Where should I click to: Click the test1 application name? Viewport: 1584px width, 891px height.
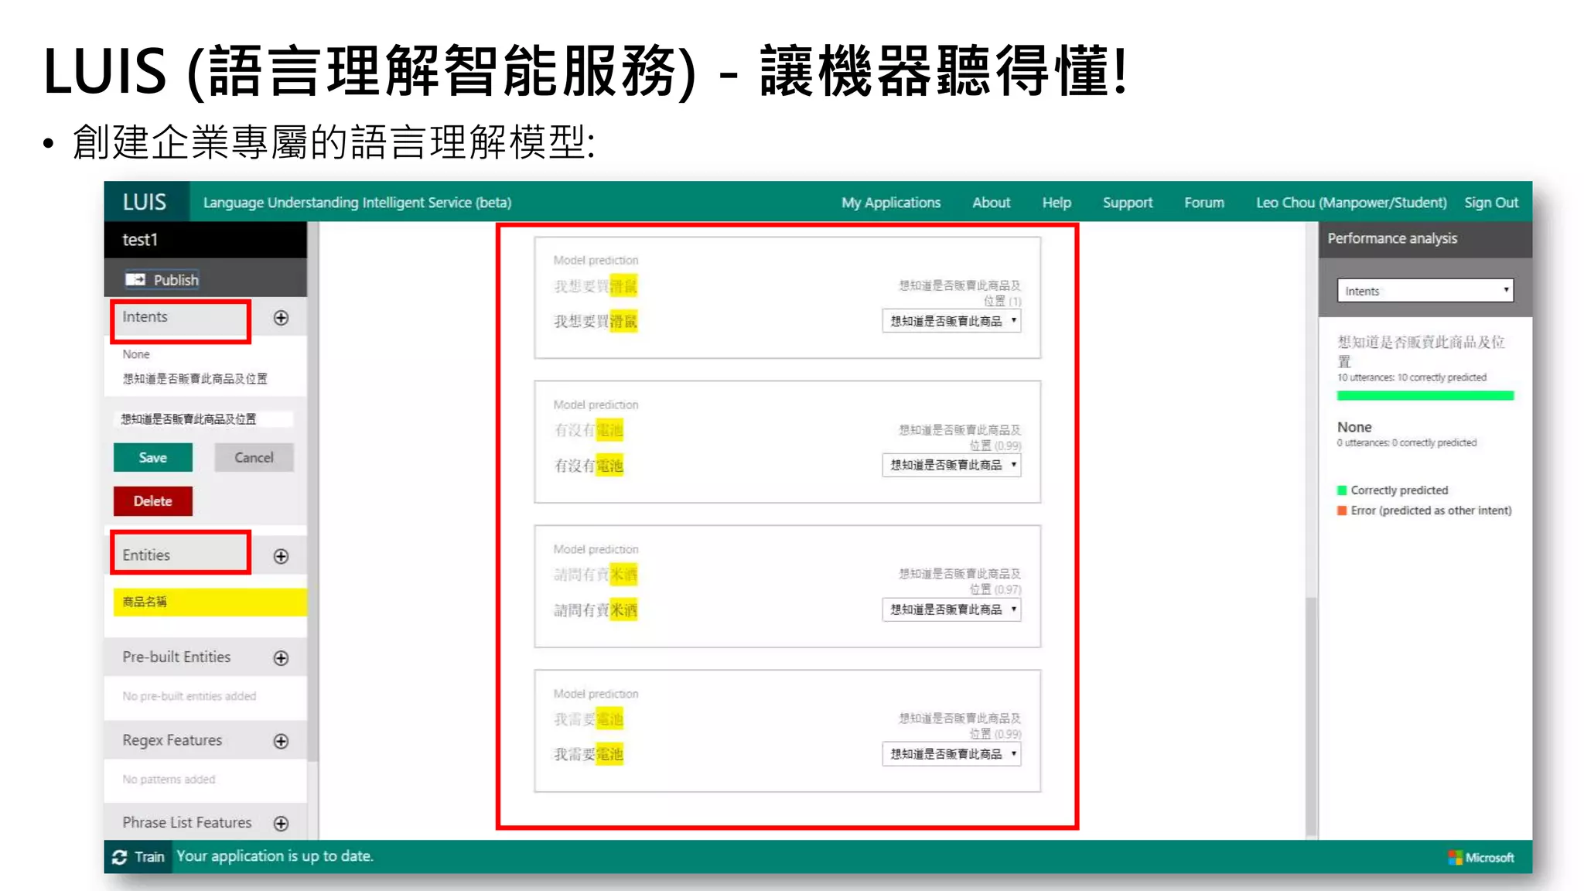click(140, 240)
